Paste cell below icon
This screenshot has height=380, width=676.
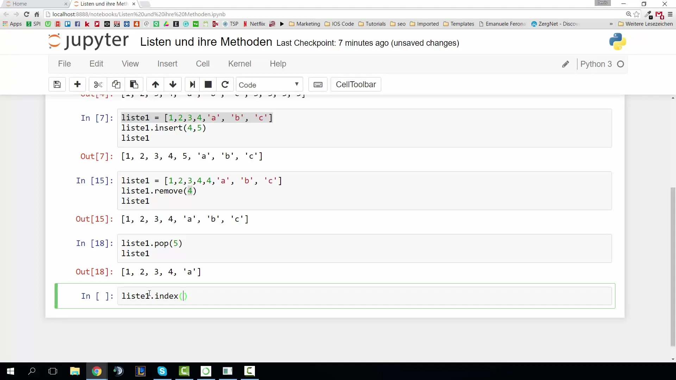[x=134, y=84]
